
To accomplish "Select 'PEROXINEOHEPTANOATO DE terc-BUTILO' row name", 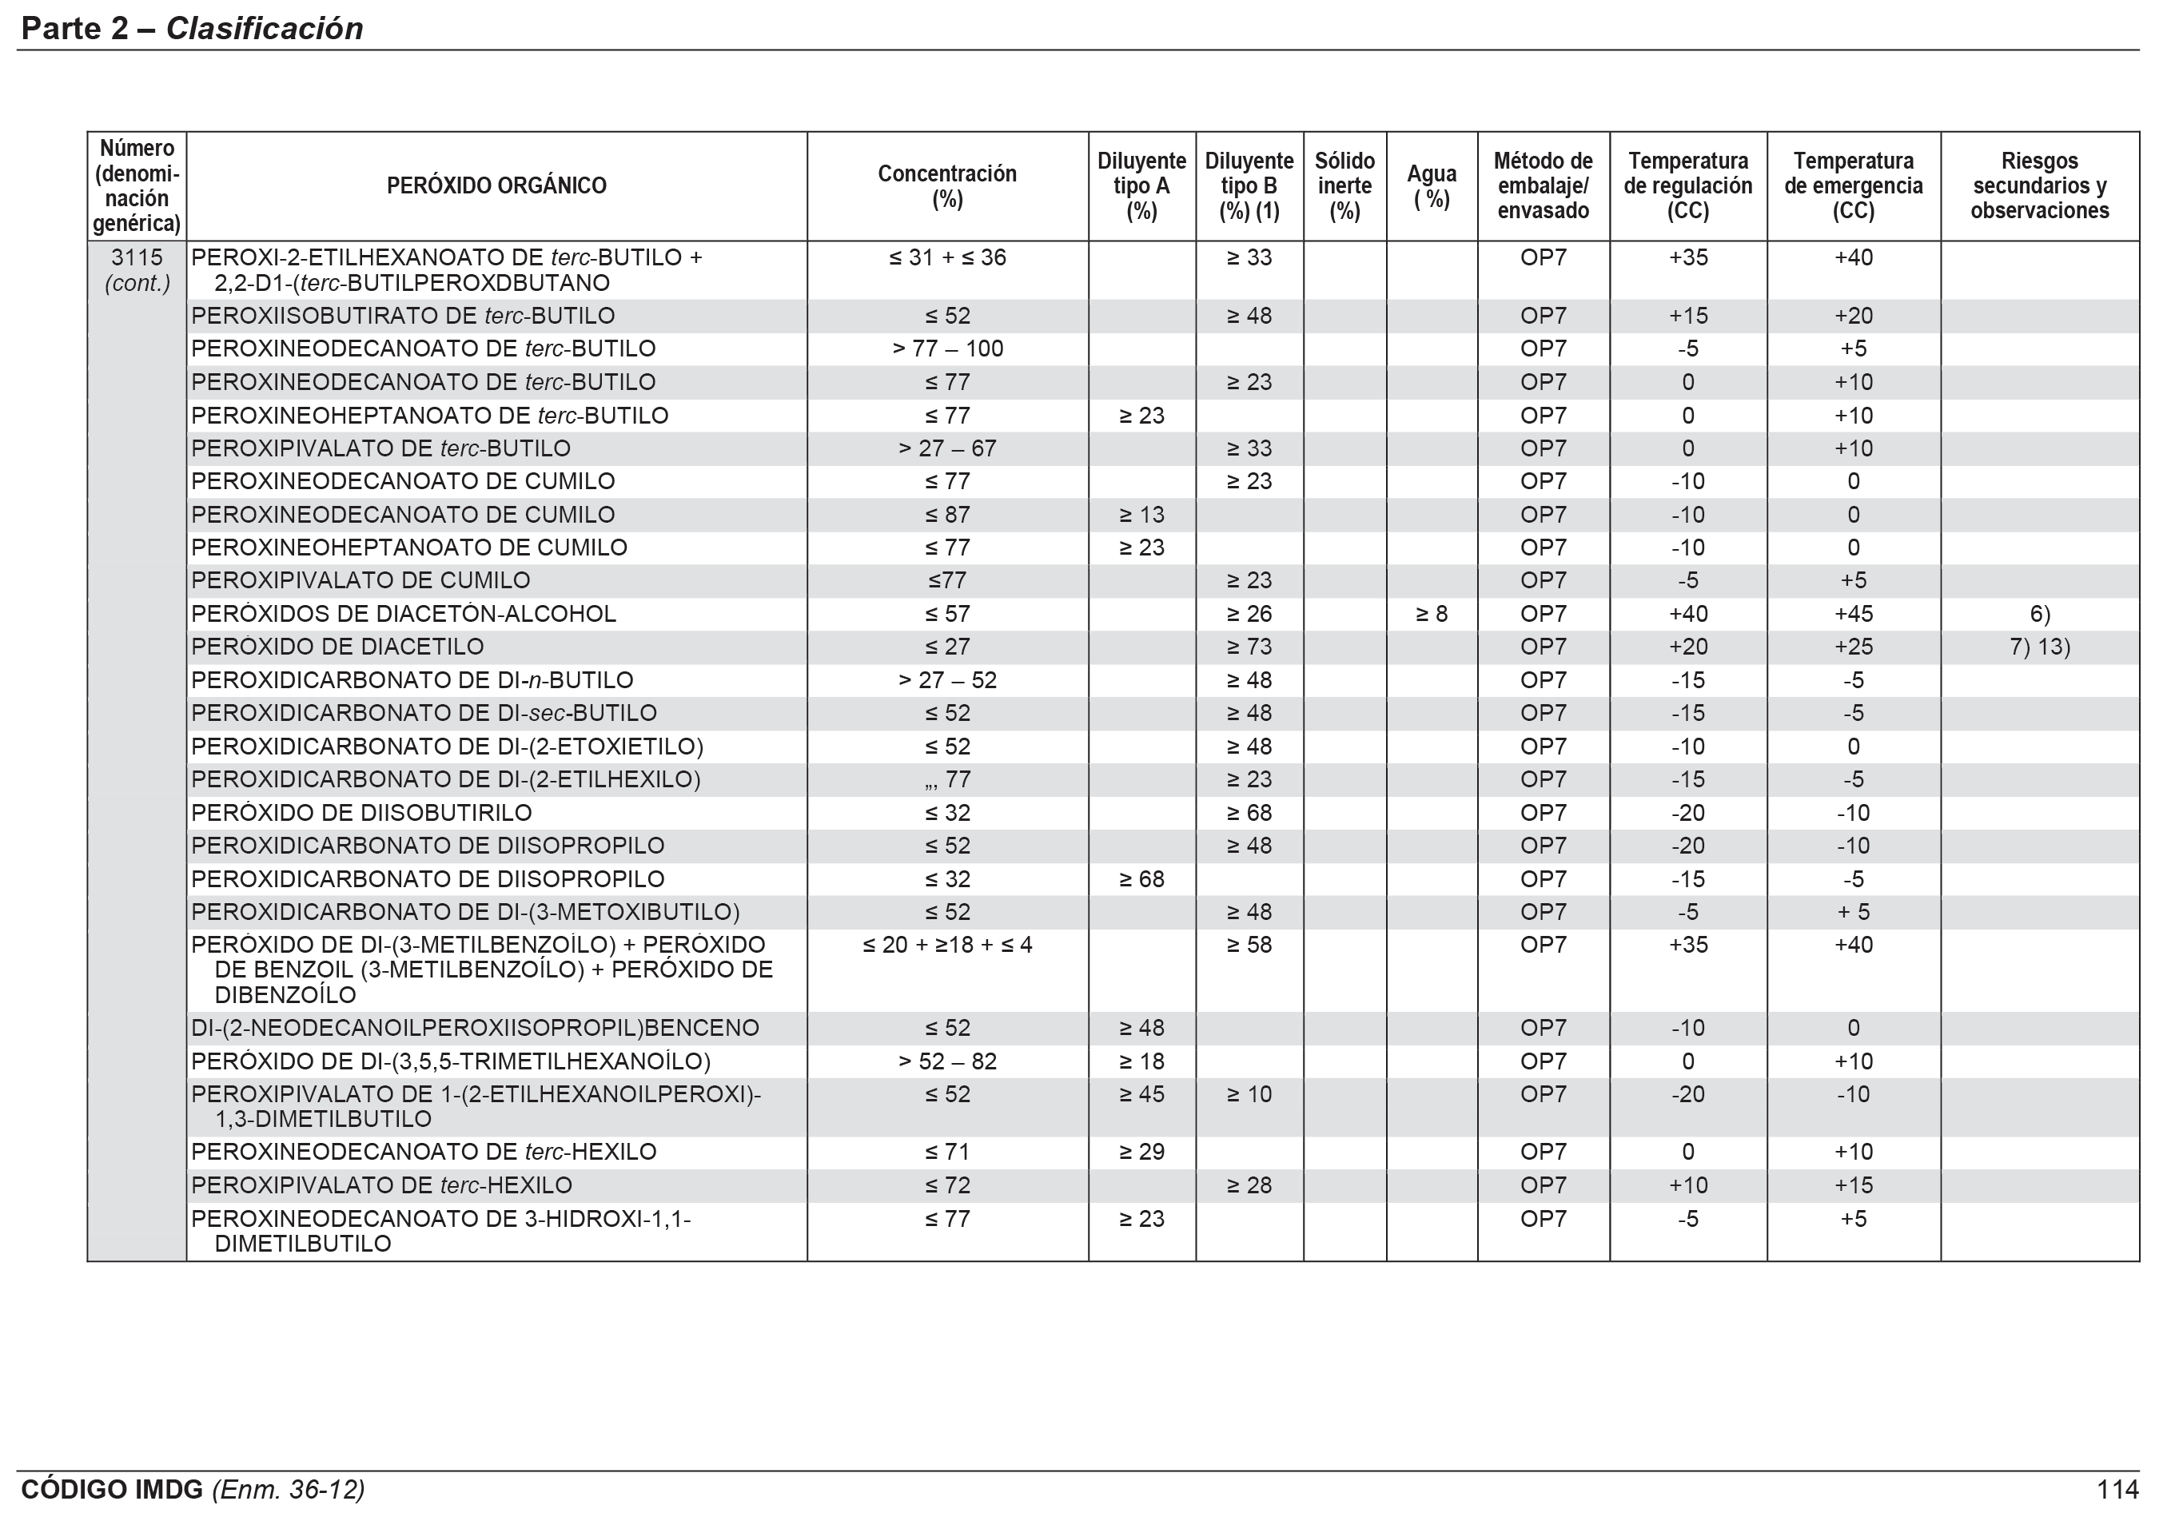I will pyautogui.click(x=429, y=416).
